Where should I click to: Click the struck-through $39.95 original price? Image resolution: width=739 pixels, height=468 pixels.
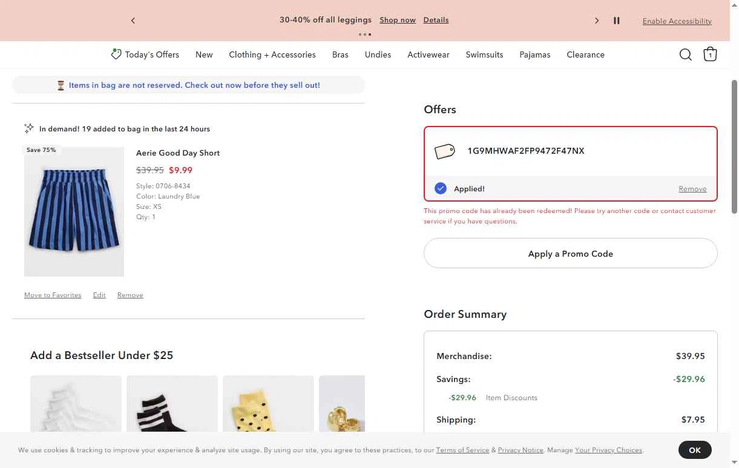tap(149, 170)
